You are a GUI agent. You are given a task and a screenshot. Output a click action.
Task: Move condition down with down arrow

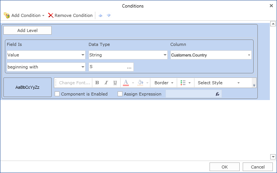109,15
